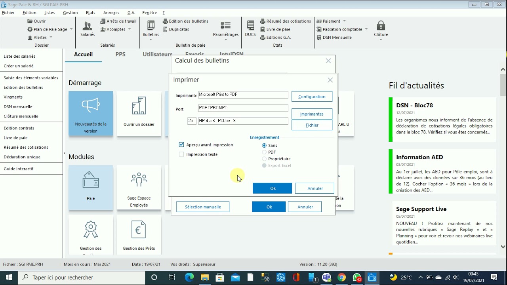This screenshot has height=285, width=507.
Task: Click Annuler in the Imprimer dialog
Action: tap(315, 188)
